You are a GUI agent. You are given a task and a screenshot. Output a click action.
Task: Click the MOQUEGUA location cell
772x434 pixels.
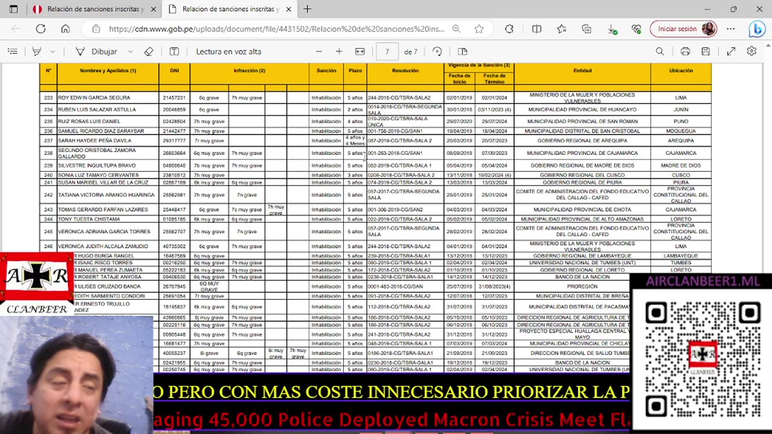coord(681,131)
